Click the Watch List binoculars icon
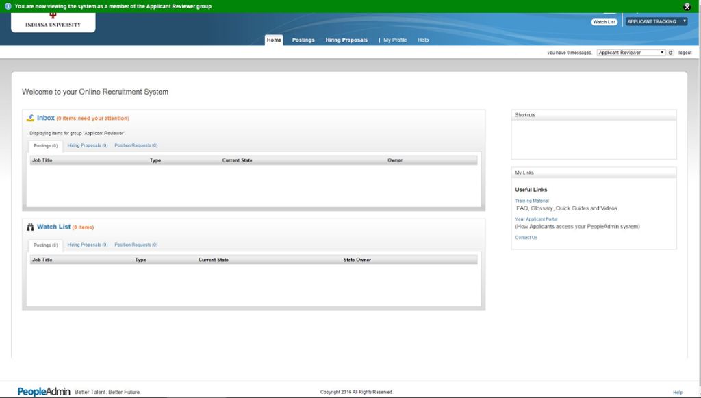701x398 pixels. [x=30, y=227]
